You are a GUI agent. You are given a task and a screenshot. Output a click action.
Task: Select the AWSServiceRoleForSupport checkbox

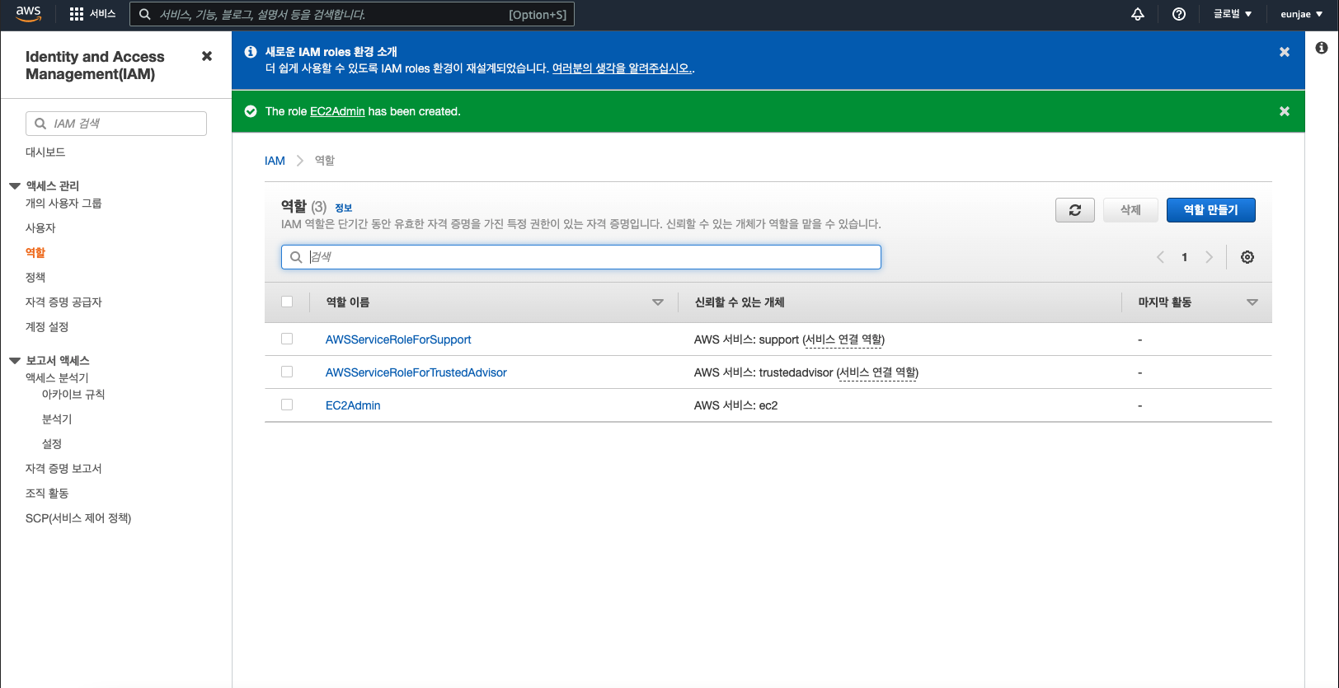287,339
